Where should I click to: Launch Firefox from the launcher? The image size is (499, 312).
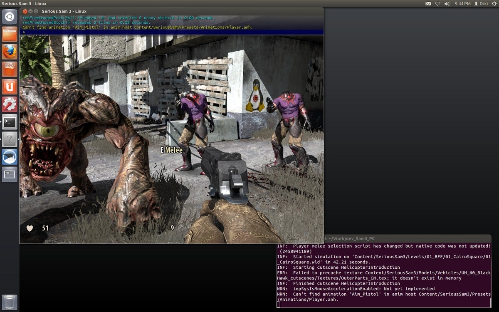click(x=10, y=52)
